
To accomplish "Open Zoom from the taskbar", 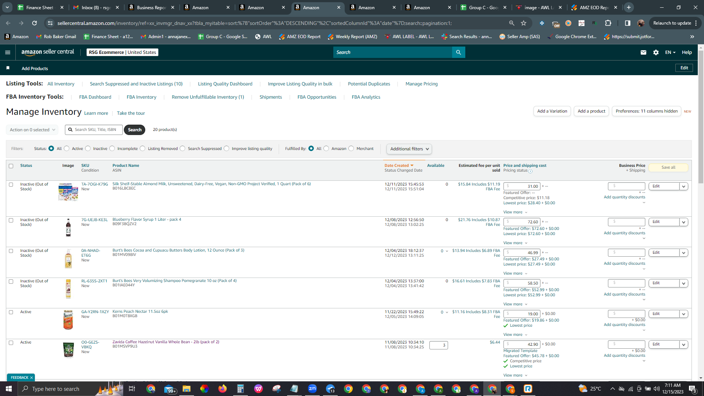I will click(x=312, y=389).
